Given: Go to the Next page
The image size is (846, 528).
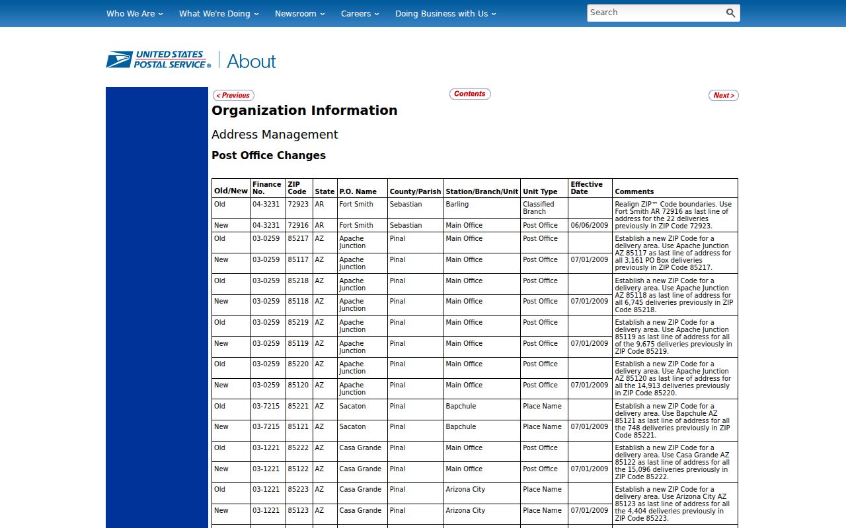Looking at the screenshot, I should pos(724,95).
